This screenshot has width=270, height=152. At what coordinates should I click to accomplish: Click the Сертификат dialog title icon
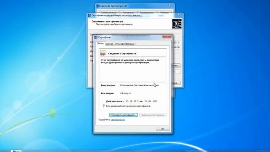[96, 37]
